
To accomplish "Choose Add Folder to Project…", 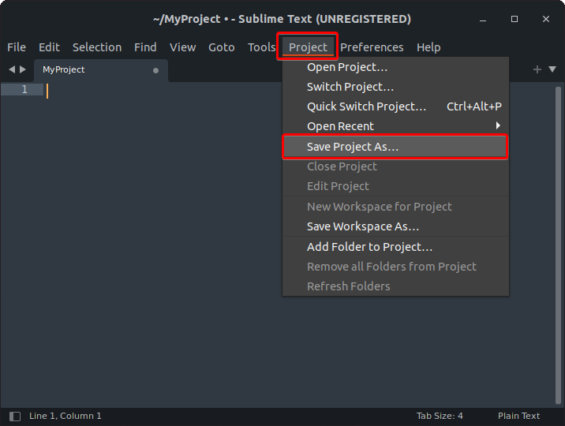I will tap(395, 247).
